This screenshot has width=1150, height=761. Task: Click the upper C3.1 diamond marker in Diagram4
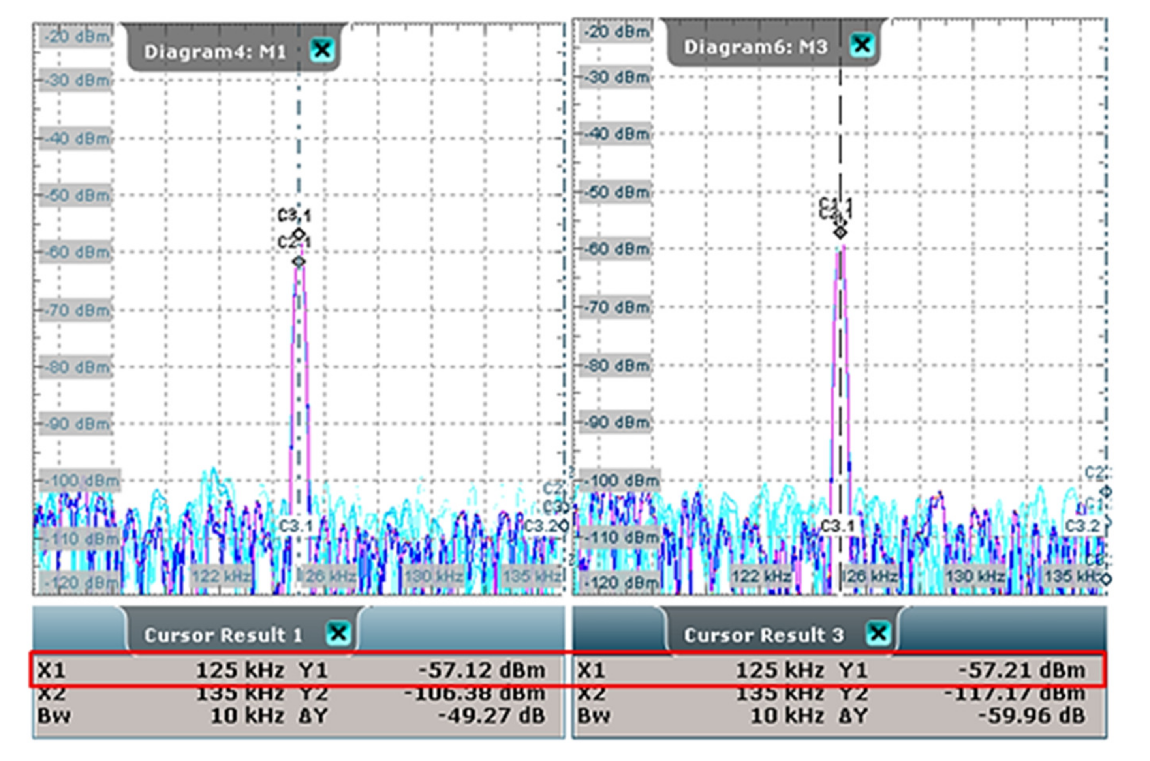(299, 234)
